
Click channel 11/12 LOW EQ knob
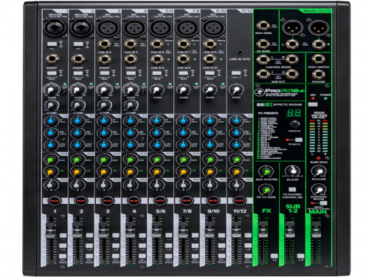point(236,145)
